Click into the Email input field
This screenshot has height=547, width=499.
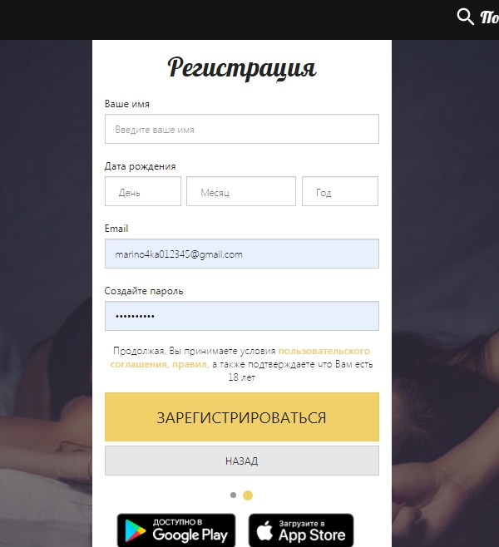pos(242,254)
